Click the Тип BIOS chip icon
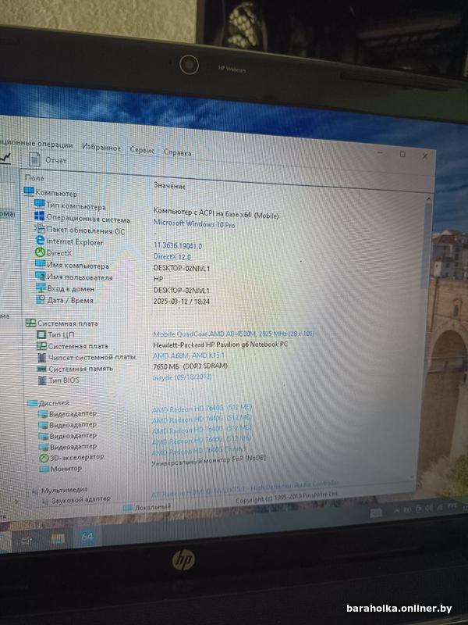Screen dimensions: 468x625 point(42,380)
